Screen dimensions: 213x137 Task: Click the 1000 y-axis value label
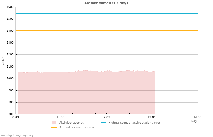10,79
